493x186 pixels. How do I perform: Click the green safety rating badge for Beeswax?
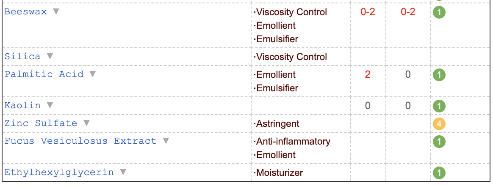coord(439,13)
